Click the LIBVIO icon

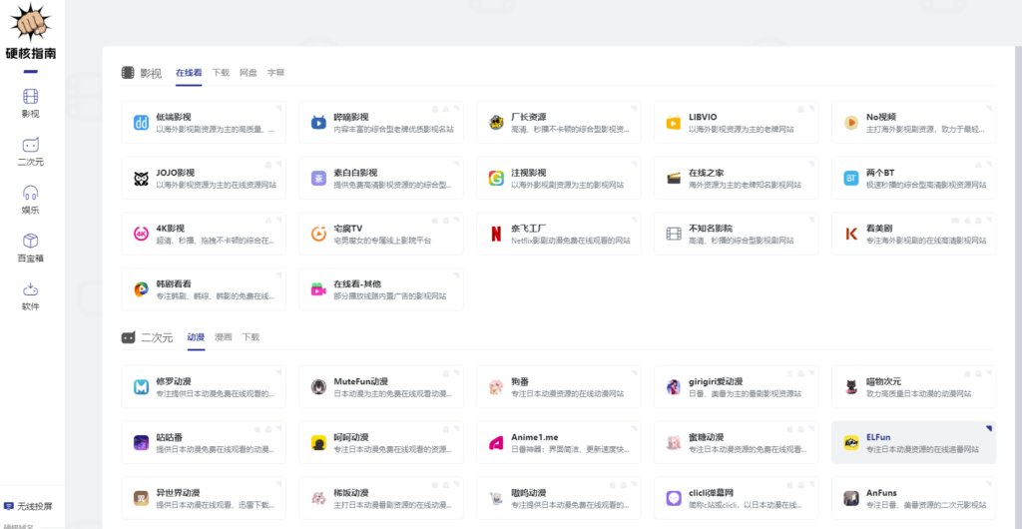coord(674,123)
